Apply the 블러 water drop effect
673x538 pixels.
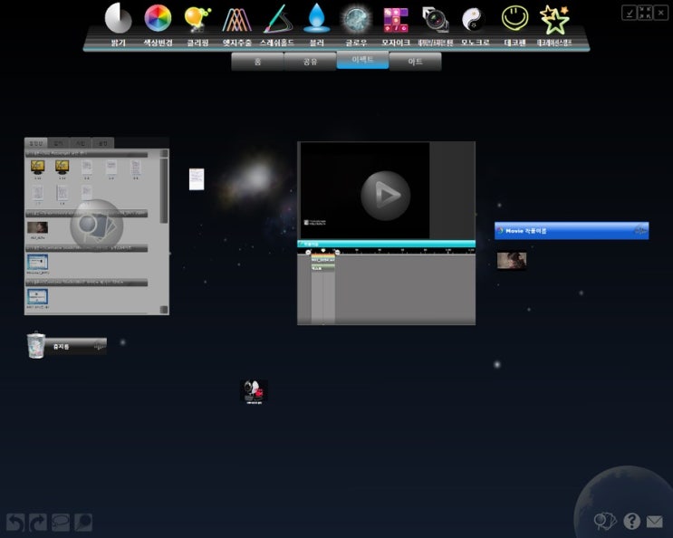click(316, 19)
